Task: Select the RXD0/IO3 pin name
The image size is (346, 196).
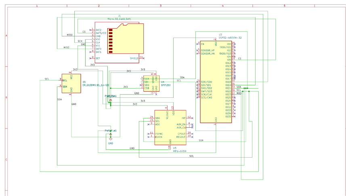Action: pyautogui.click(x=225, y=53)
